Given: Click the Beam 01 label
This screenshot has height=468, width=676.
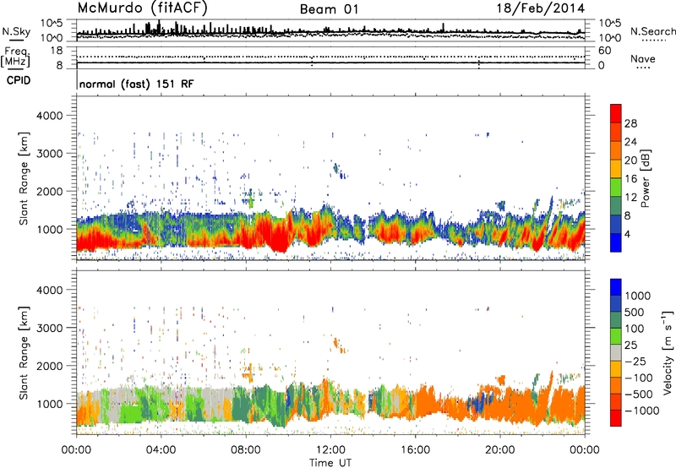Looking at the screenshot, I should pyautogui.click(x=329, y=9).
